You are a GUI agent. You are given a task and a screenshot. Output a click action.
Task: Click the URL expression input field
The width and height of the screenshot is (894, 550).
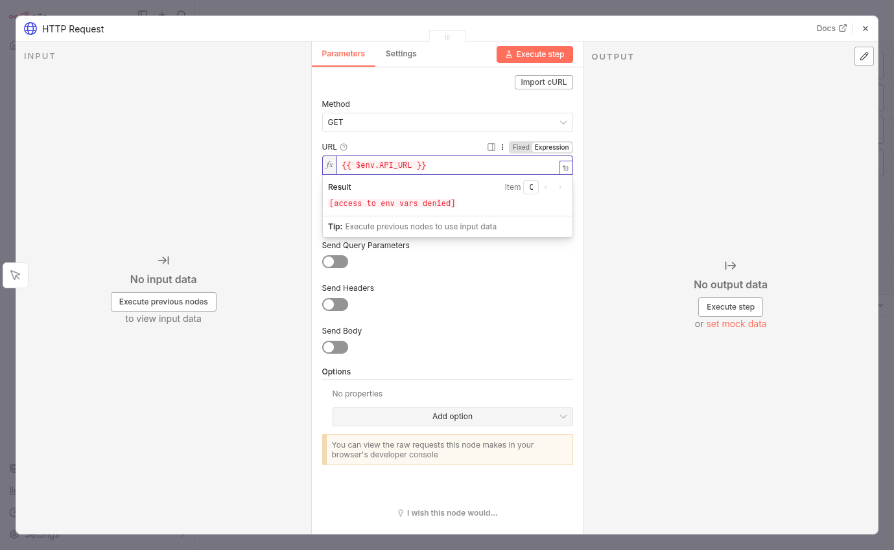[x=447, y=165]
